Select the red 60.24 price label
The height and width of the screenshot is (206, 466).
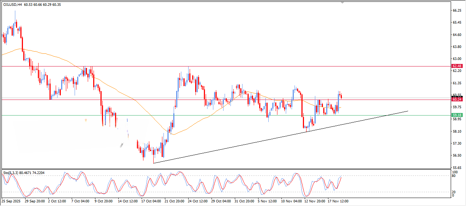pos(457,99)
